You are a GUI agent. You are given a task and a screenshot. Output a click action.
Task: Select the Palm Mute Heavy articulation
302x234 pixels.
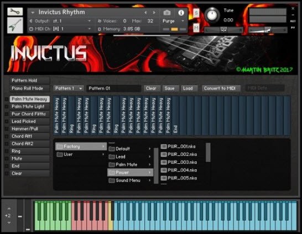(29, 99)
